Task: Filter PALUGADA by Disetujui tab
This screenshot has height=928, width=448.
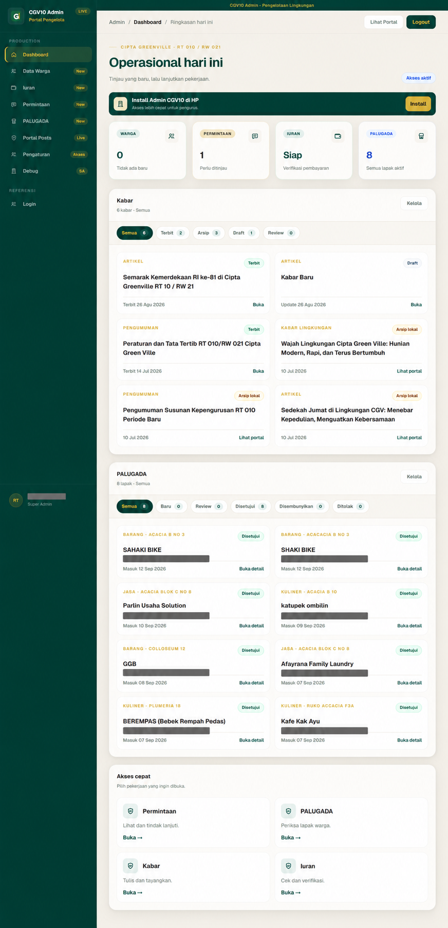Action: coord(251,506)
